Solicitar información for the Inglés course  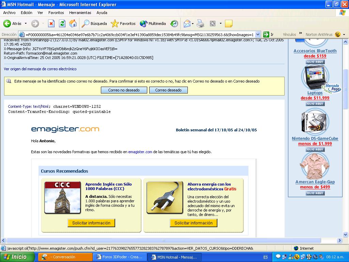[91, 223]
